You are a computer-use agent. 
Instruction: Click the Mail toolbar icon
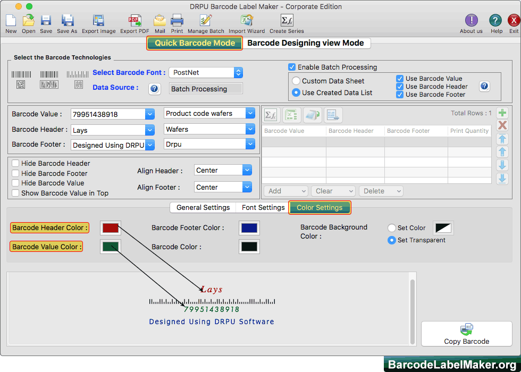[x=160, y=21]
